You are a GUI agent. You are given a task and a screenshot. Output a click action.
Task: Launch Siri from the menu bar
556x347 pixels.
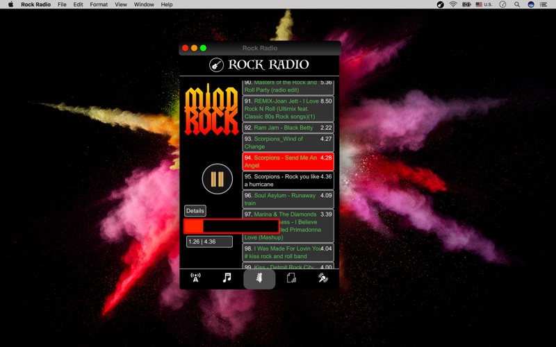(x=531, y=5)
